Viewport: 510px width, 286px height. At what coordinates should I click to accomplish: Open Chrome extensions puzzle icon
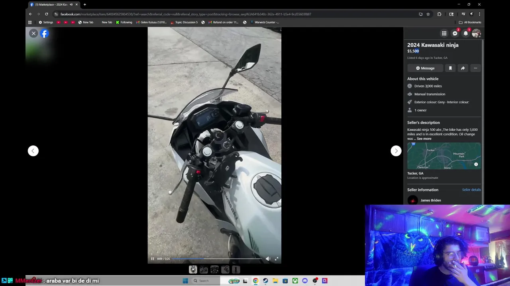coord(439,14)
